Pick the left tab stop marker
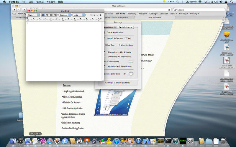The height and width of the screenshot is (147, 236). (92, 15)
